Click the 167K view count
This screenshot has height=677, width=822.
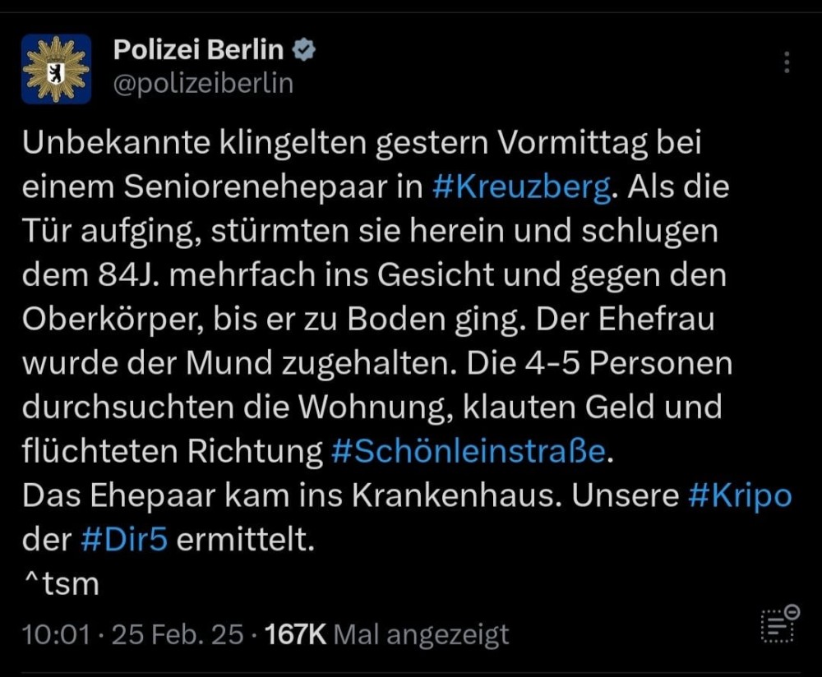click(x=296, y=634)
